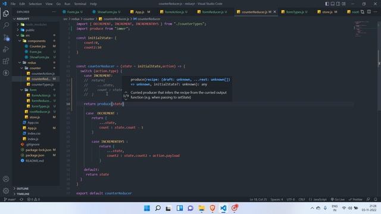
Task: Open counterTypes.js in the explorer
Action: pyautogui.click(x=36, y=84)
